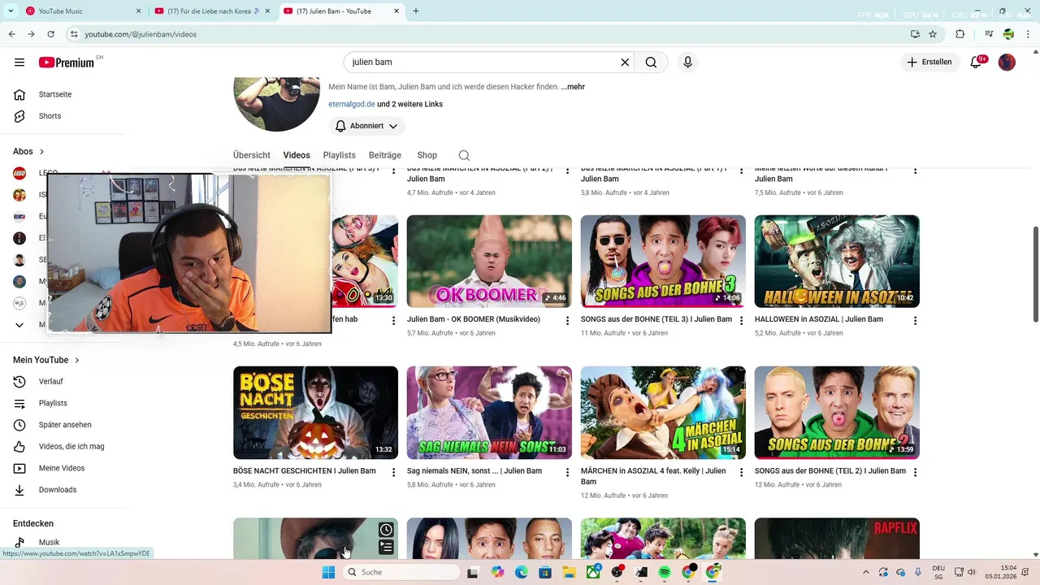Screen dimensions: 1040x585
Task: Open the Windows Start menu
Action: pos(328,573)
